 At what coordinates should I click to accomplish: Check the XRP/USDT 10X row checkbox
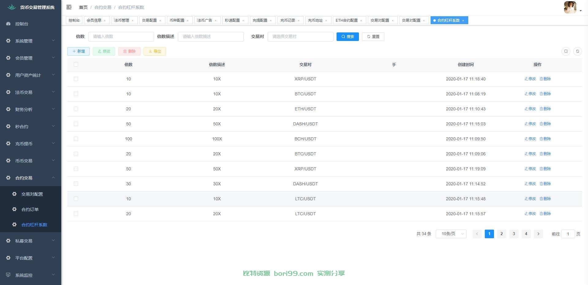[76, 79]
